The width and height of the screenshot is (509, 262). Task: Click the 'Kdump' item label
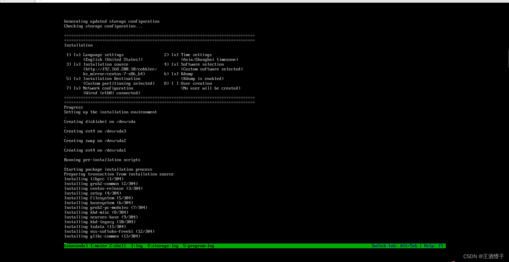click(187, 74)
